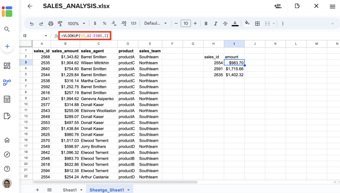Expand the merge cells dropdown arrow
This screenshot has height=193, width=340.
click(274, 24)
